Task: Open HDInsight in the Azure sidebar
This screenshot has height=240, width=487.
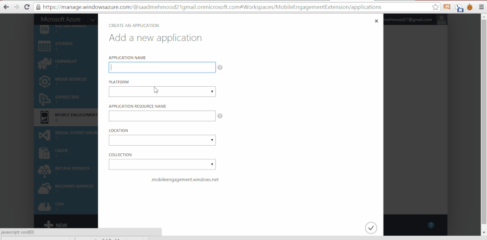Action: pos(66,63)
